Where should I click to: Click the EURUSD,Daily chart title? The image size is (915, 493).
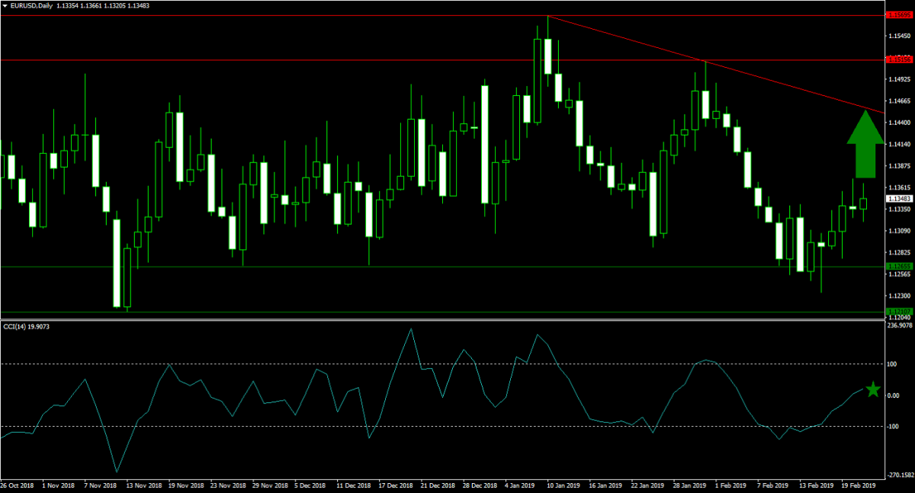[x=30, y=6]
